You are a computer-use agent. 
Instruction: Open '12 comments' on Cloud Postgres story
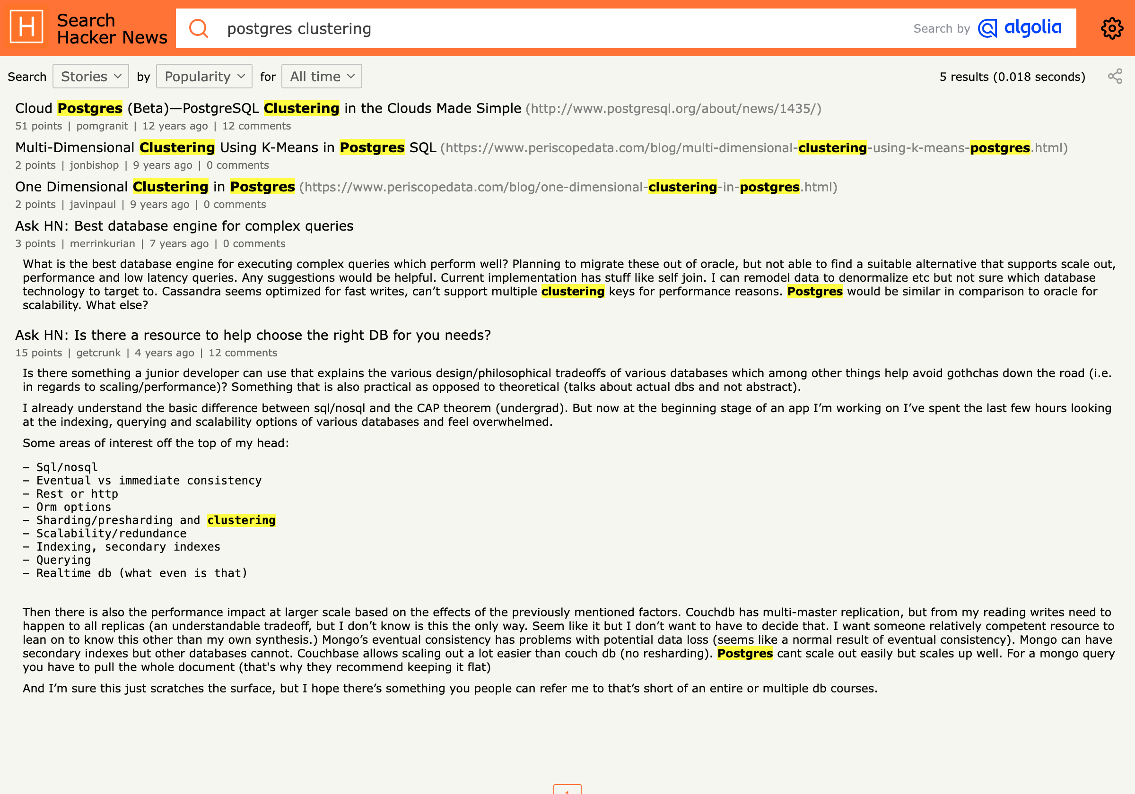257,126
